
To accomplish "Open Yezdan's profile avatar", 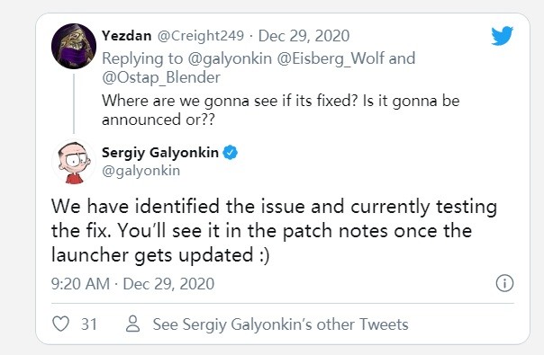I will pyautogui.click(x=74, y=46).
